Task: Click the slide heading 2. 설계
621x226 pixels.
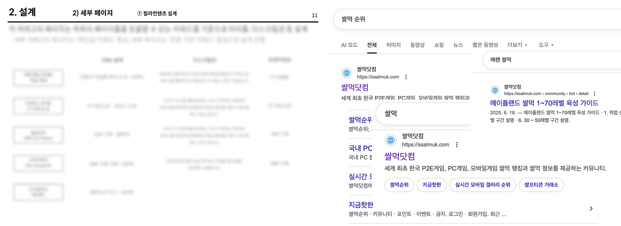Action: (x=22, y=13)
